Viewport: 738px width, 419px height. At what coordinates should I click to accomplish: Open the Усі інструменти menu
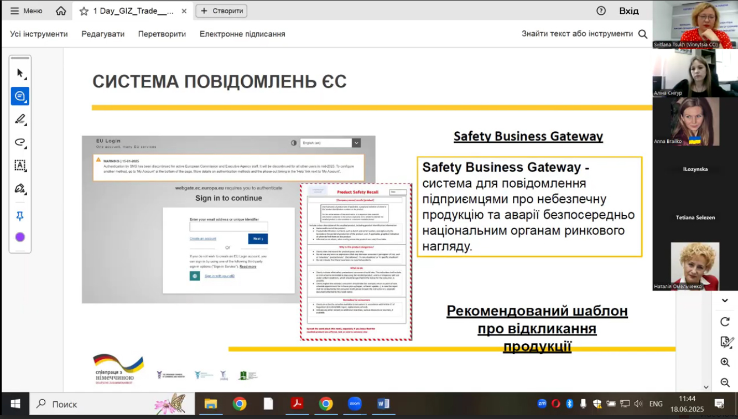[39, 34]
